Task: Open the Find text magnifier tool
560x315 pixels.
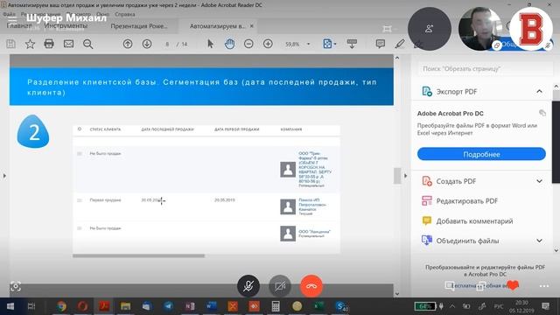Action: [x=87, y=44]
